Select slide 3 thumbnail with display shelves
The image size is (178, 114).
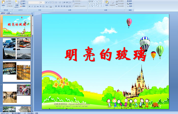(17, 71)
